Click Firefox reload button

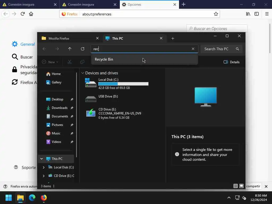pos(23,14)
